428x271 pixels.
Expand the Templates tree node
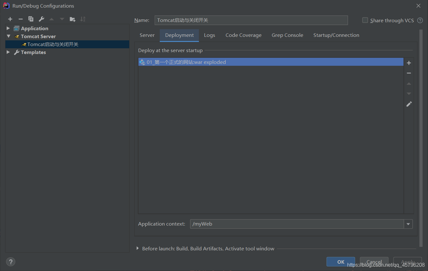pyautogui.click(x=8, y=52)
